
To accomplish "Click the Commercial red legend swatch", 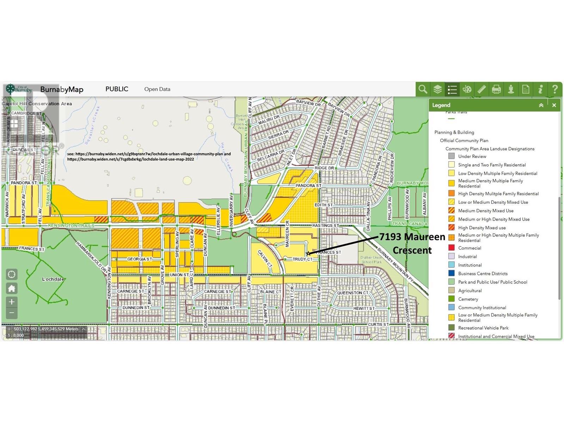I will 452,248.
